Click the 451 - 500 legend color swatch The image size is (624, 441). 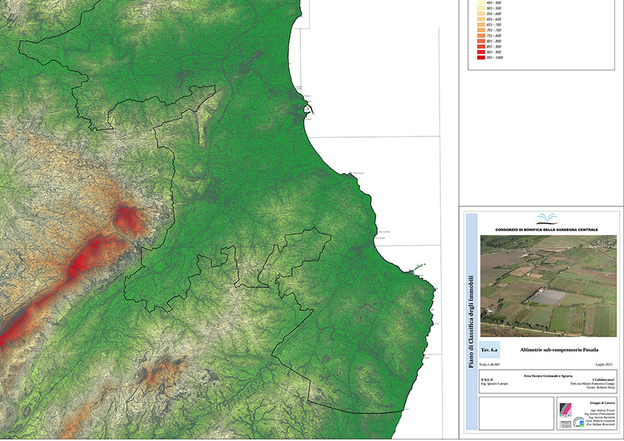pos(480,3)
